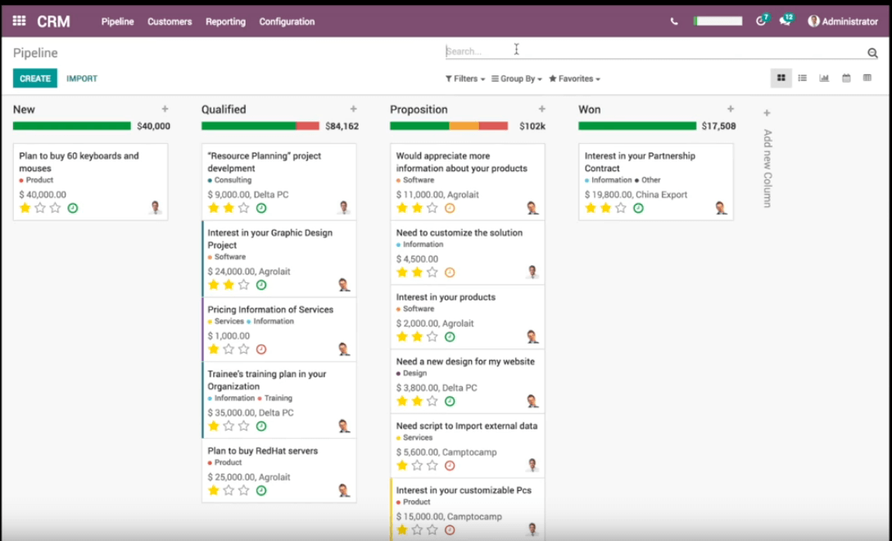Screen dimensions: 892x541
Task: Click the plus above Add new Column
Action: tap(767, 113)
